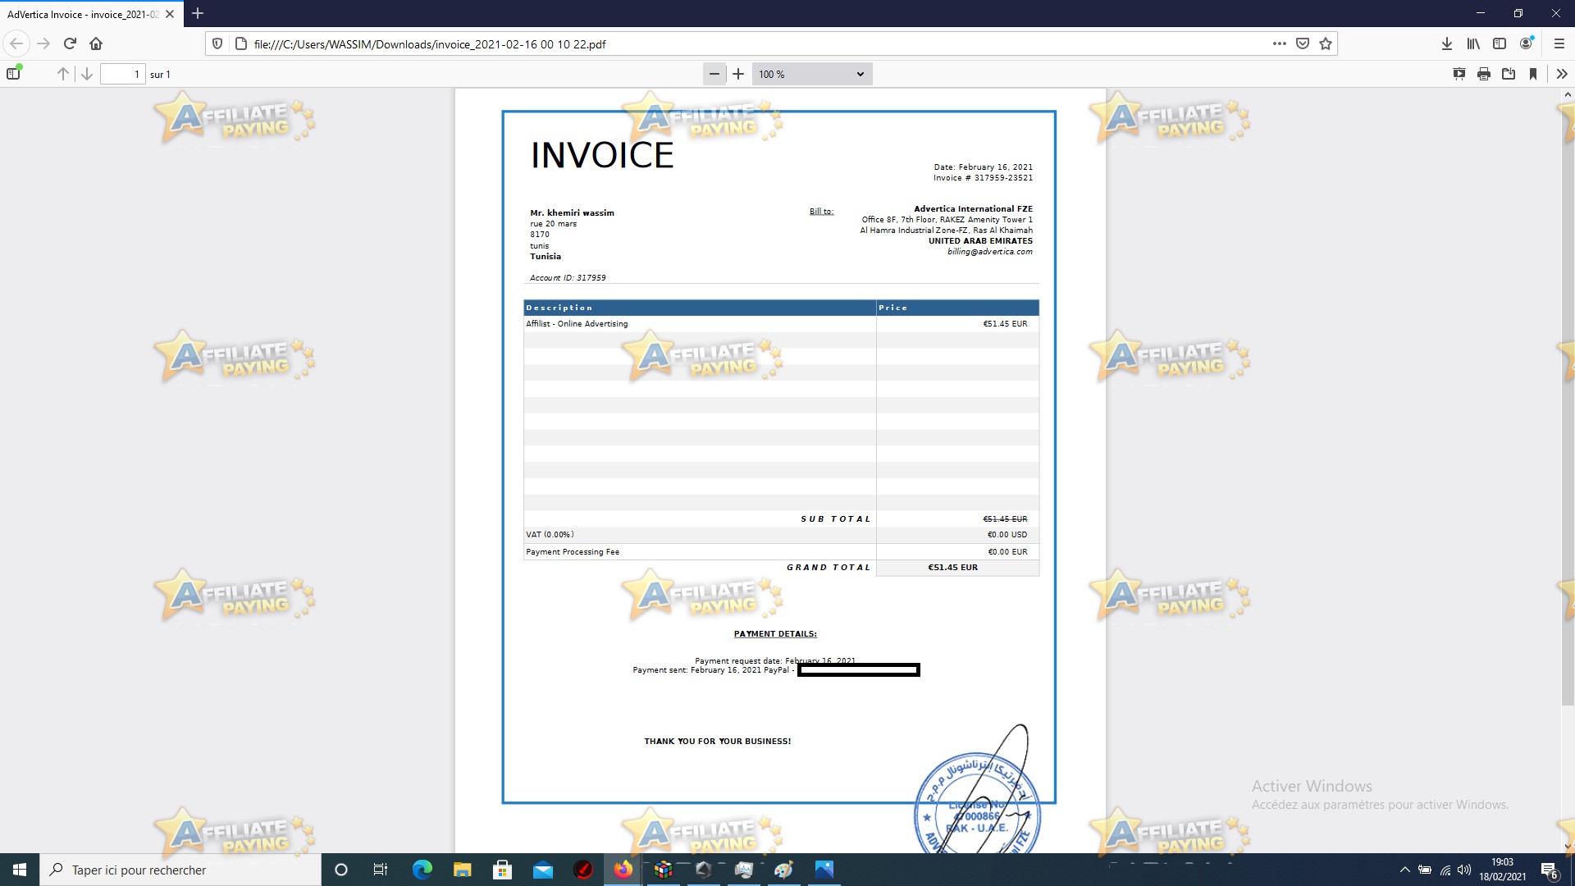Open the Firefox hamburger application menu

[x=1559, y=43]
